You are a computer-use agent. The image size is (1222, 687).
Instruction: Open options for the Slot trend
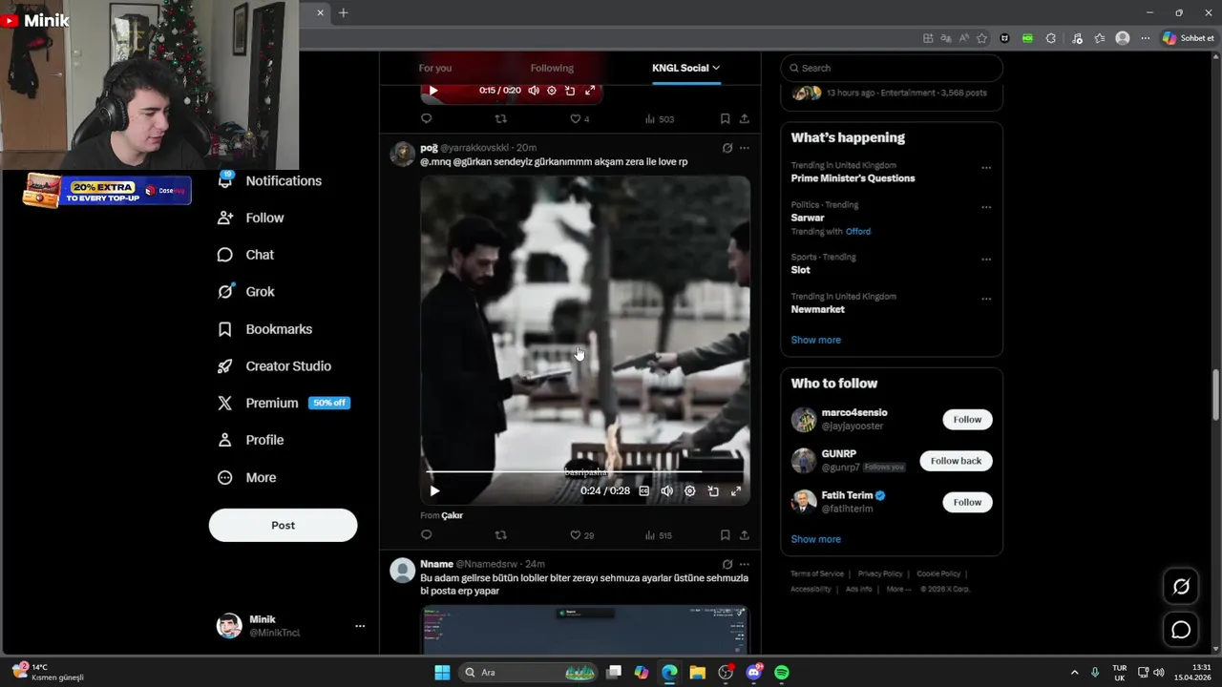[986, 260]
